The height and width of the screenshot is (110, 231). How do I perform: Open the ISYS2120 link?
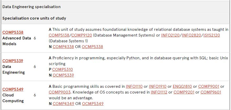(x=212, y=35)
